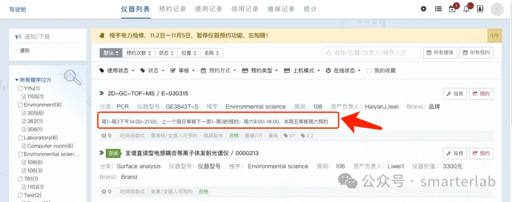Switch to the 维保记录 tab
The height and width of the screenshot is (202, 512).
coord(281,9)
